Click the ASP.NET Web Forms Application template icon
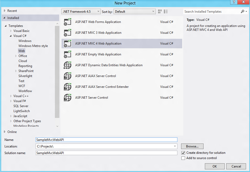 click(67, 22)
